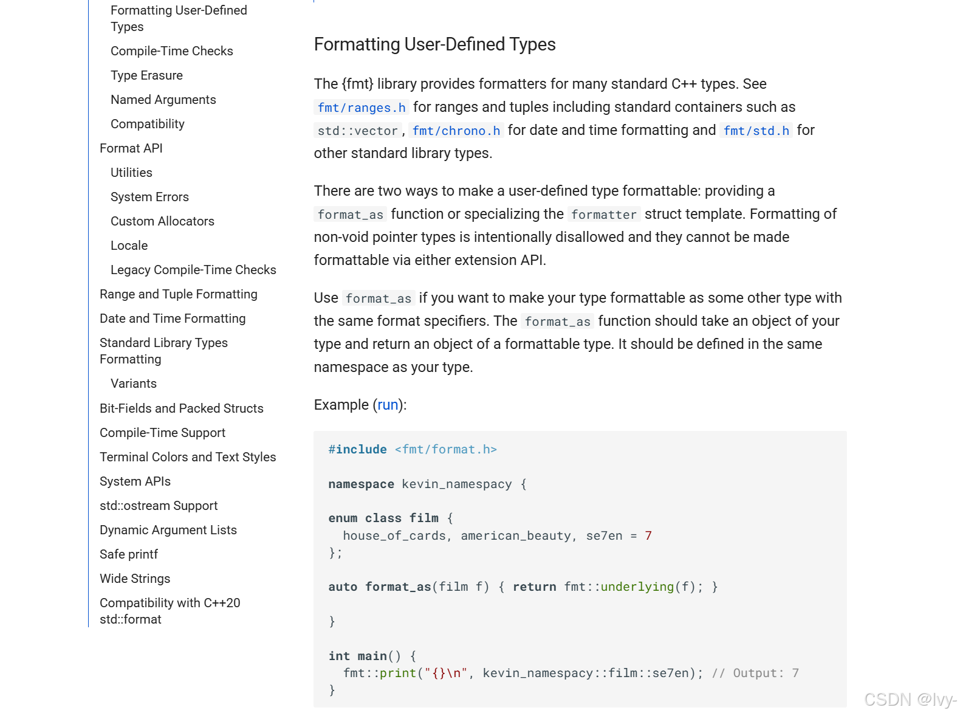The image size is (960, 716).
Task: Open Compatibility with C++20 std::format link
Action: click(170, 611)
